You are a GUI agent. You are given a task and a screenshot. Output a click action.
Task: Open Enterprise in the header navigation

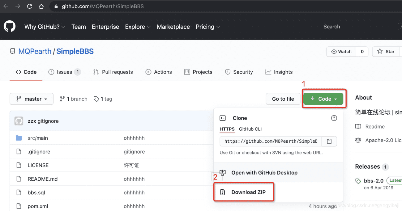(x=105, y=27)
